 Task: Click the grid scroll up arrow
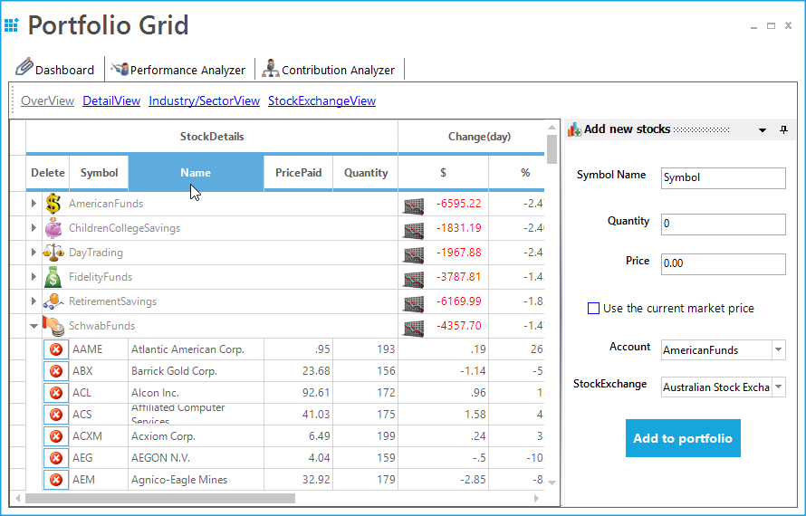coord(552,127)
